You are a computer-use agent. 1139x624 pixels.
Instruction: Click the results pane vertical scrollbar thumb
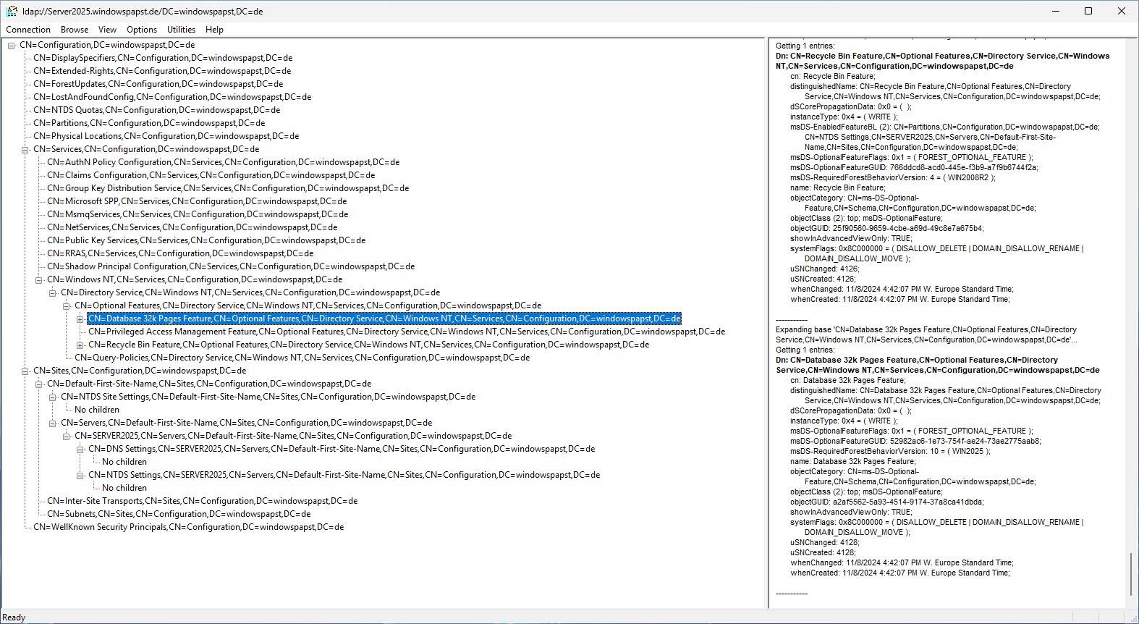point(1131,574)
